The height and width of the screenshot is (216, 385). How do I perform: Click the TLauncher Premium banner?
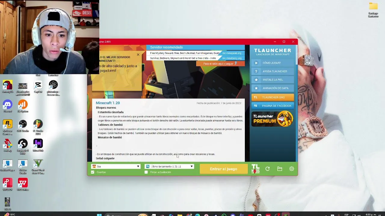coord(273,119)
